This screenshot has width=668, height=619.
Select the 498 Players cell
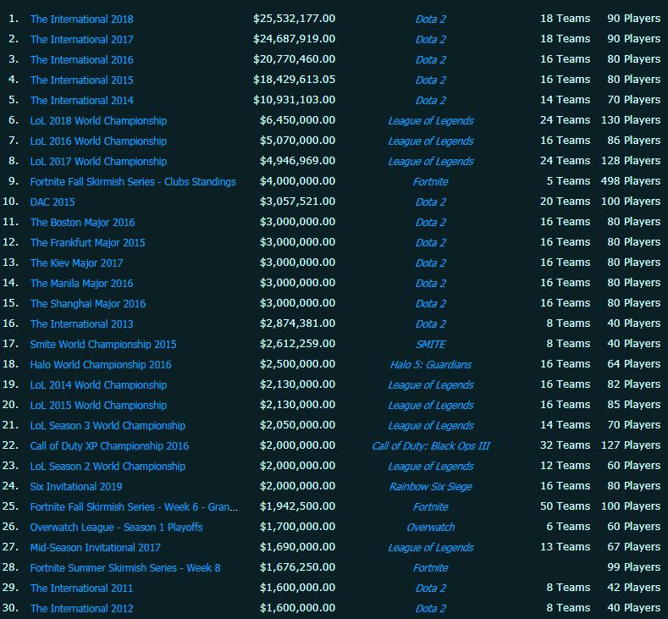click(631, 181)
